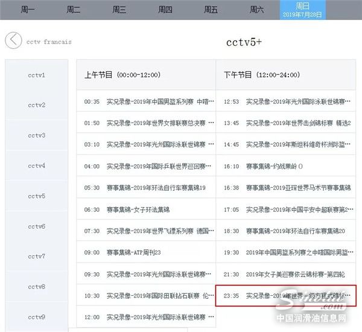
Task: Choose the cctv2 channel
Action: click(x=37, y=106)
